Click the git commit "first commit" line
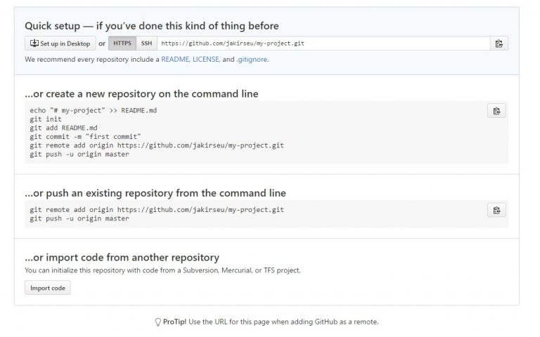 [x=86, y=136]
